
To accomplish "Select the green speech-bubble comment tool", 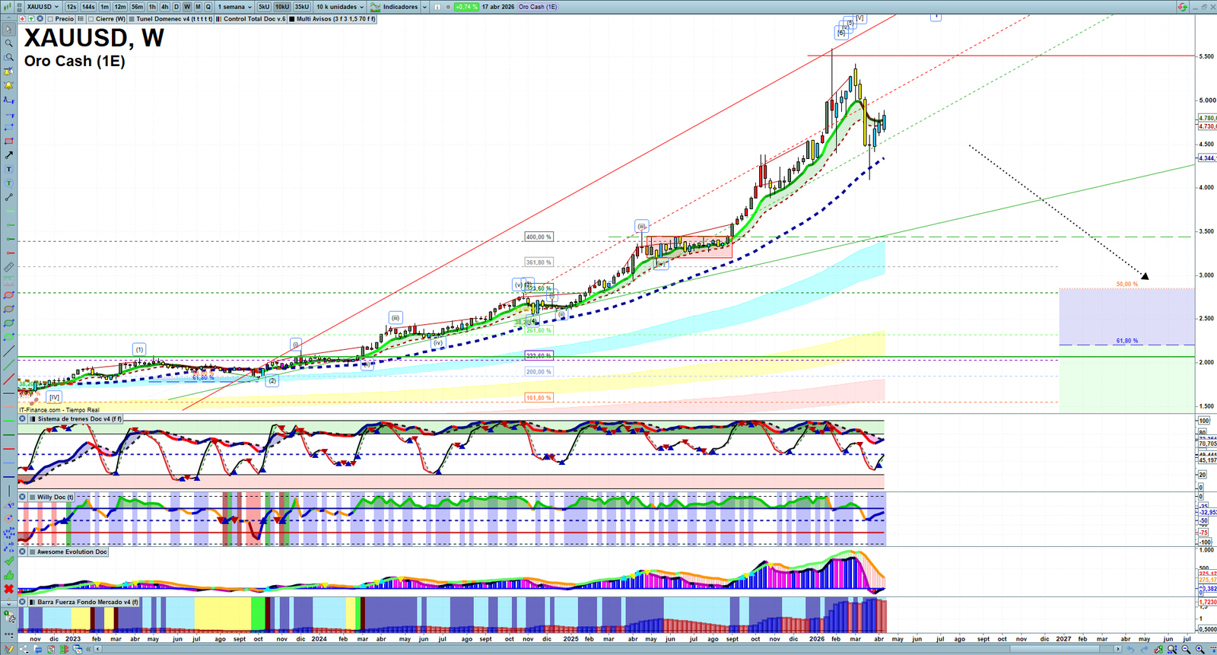I will coord(8,183).
